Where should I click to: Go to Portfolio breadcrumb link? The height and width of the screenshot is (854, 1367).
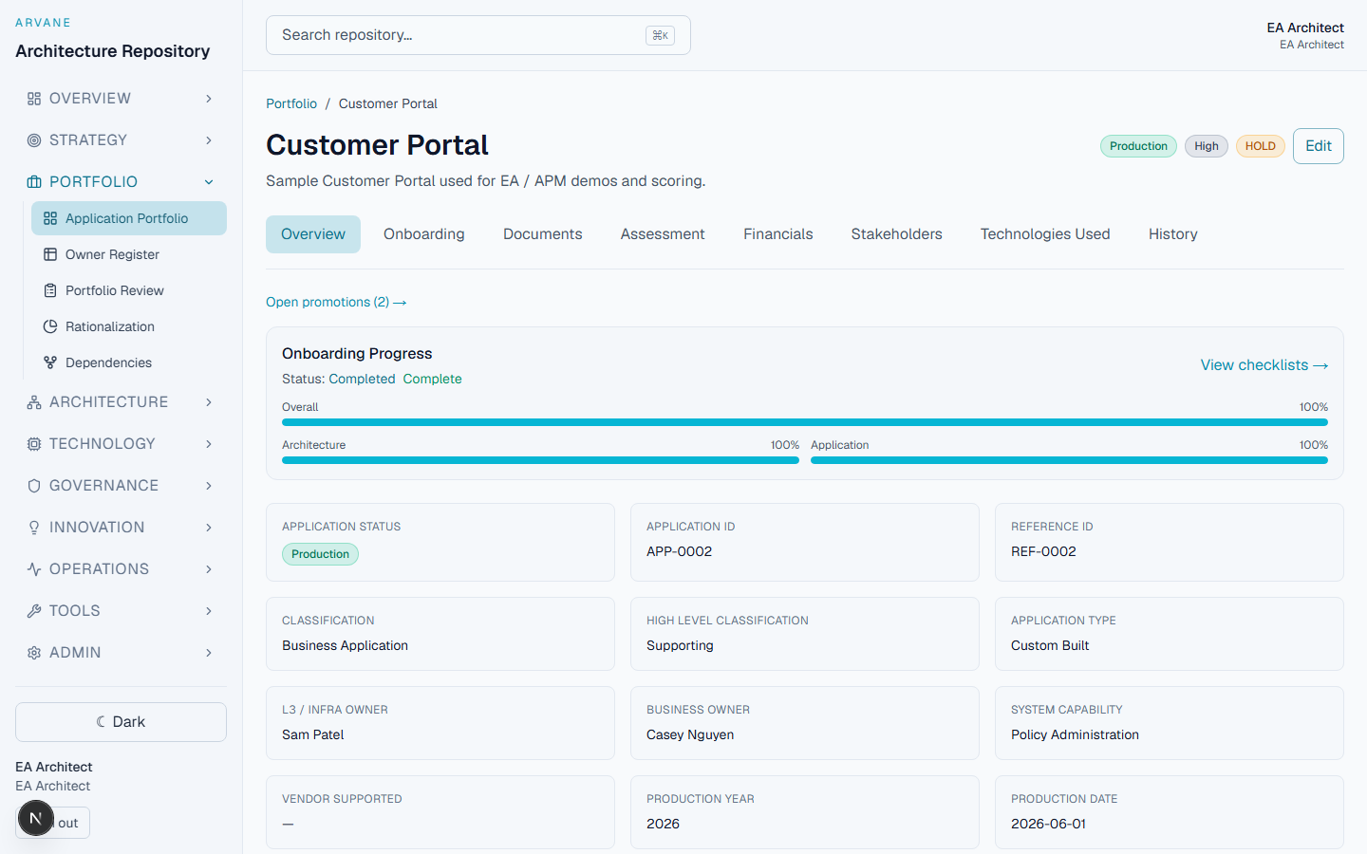[291, 103]
